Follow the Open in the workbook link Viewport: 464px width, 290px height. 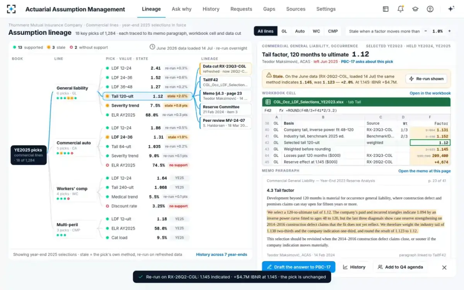click(430, 93)
